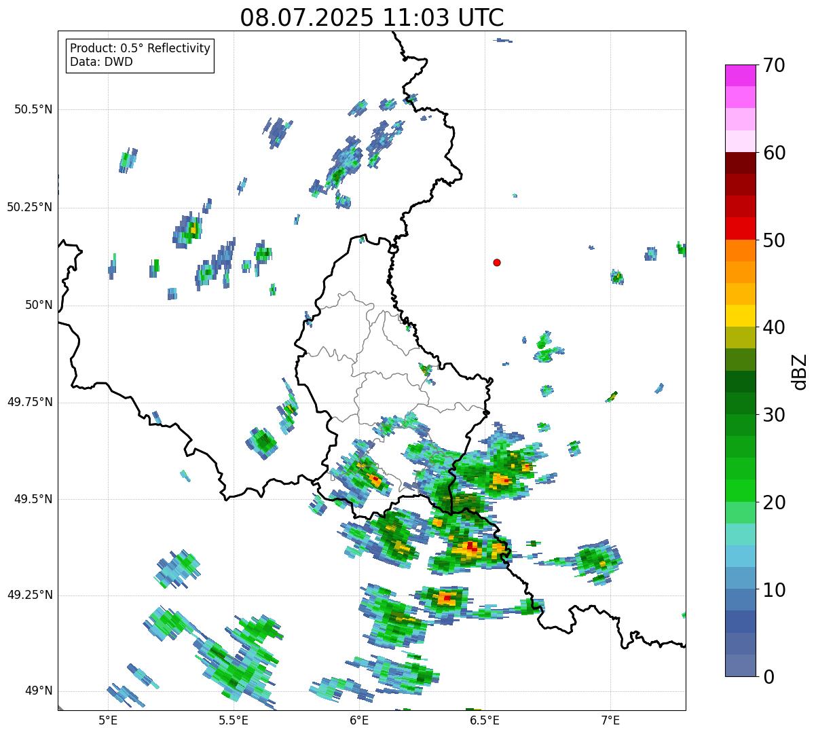The image size is (816, 734).
Task: Click the 50.25°N latitude label
Action: 29,207
